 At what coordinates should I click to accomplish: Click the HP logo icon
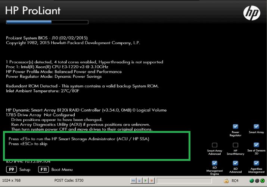click(251, 13)
